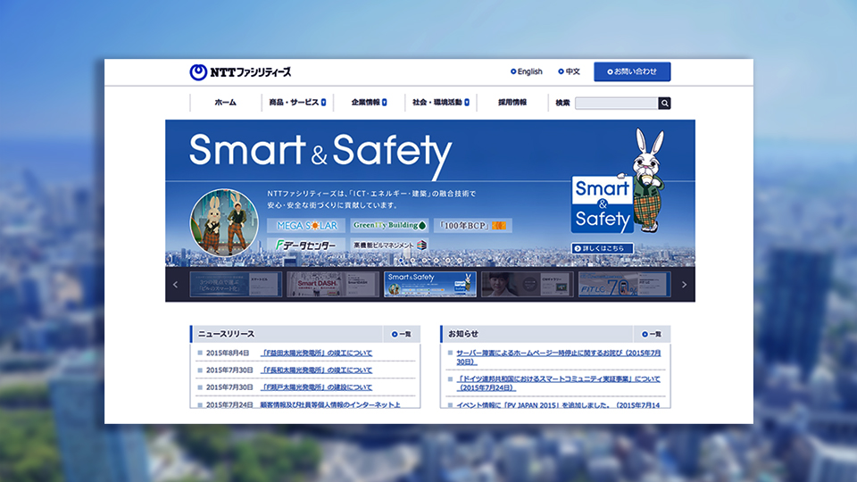Expand the 商品・サービス menu

point(296,102)
